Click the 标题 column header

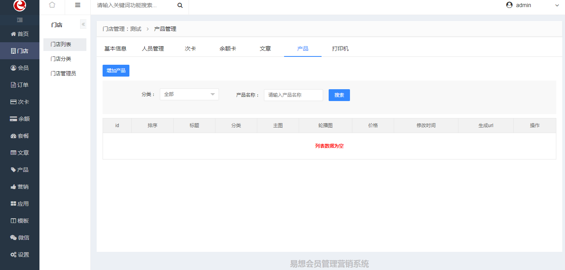click(x=195, y=126)
